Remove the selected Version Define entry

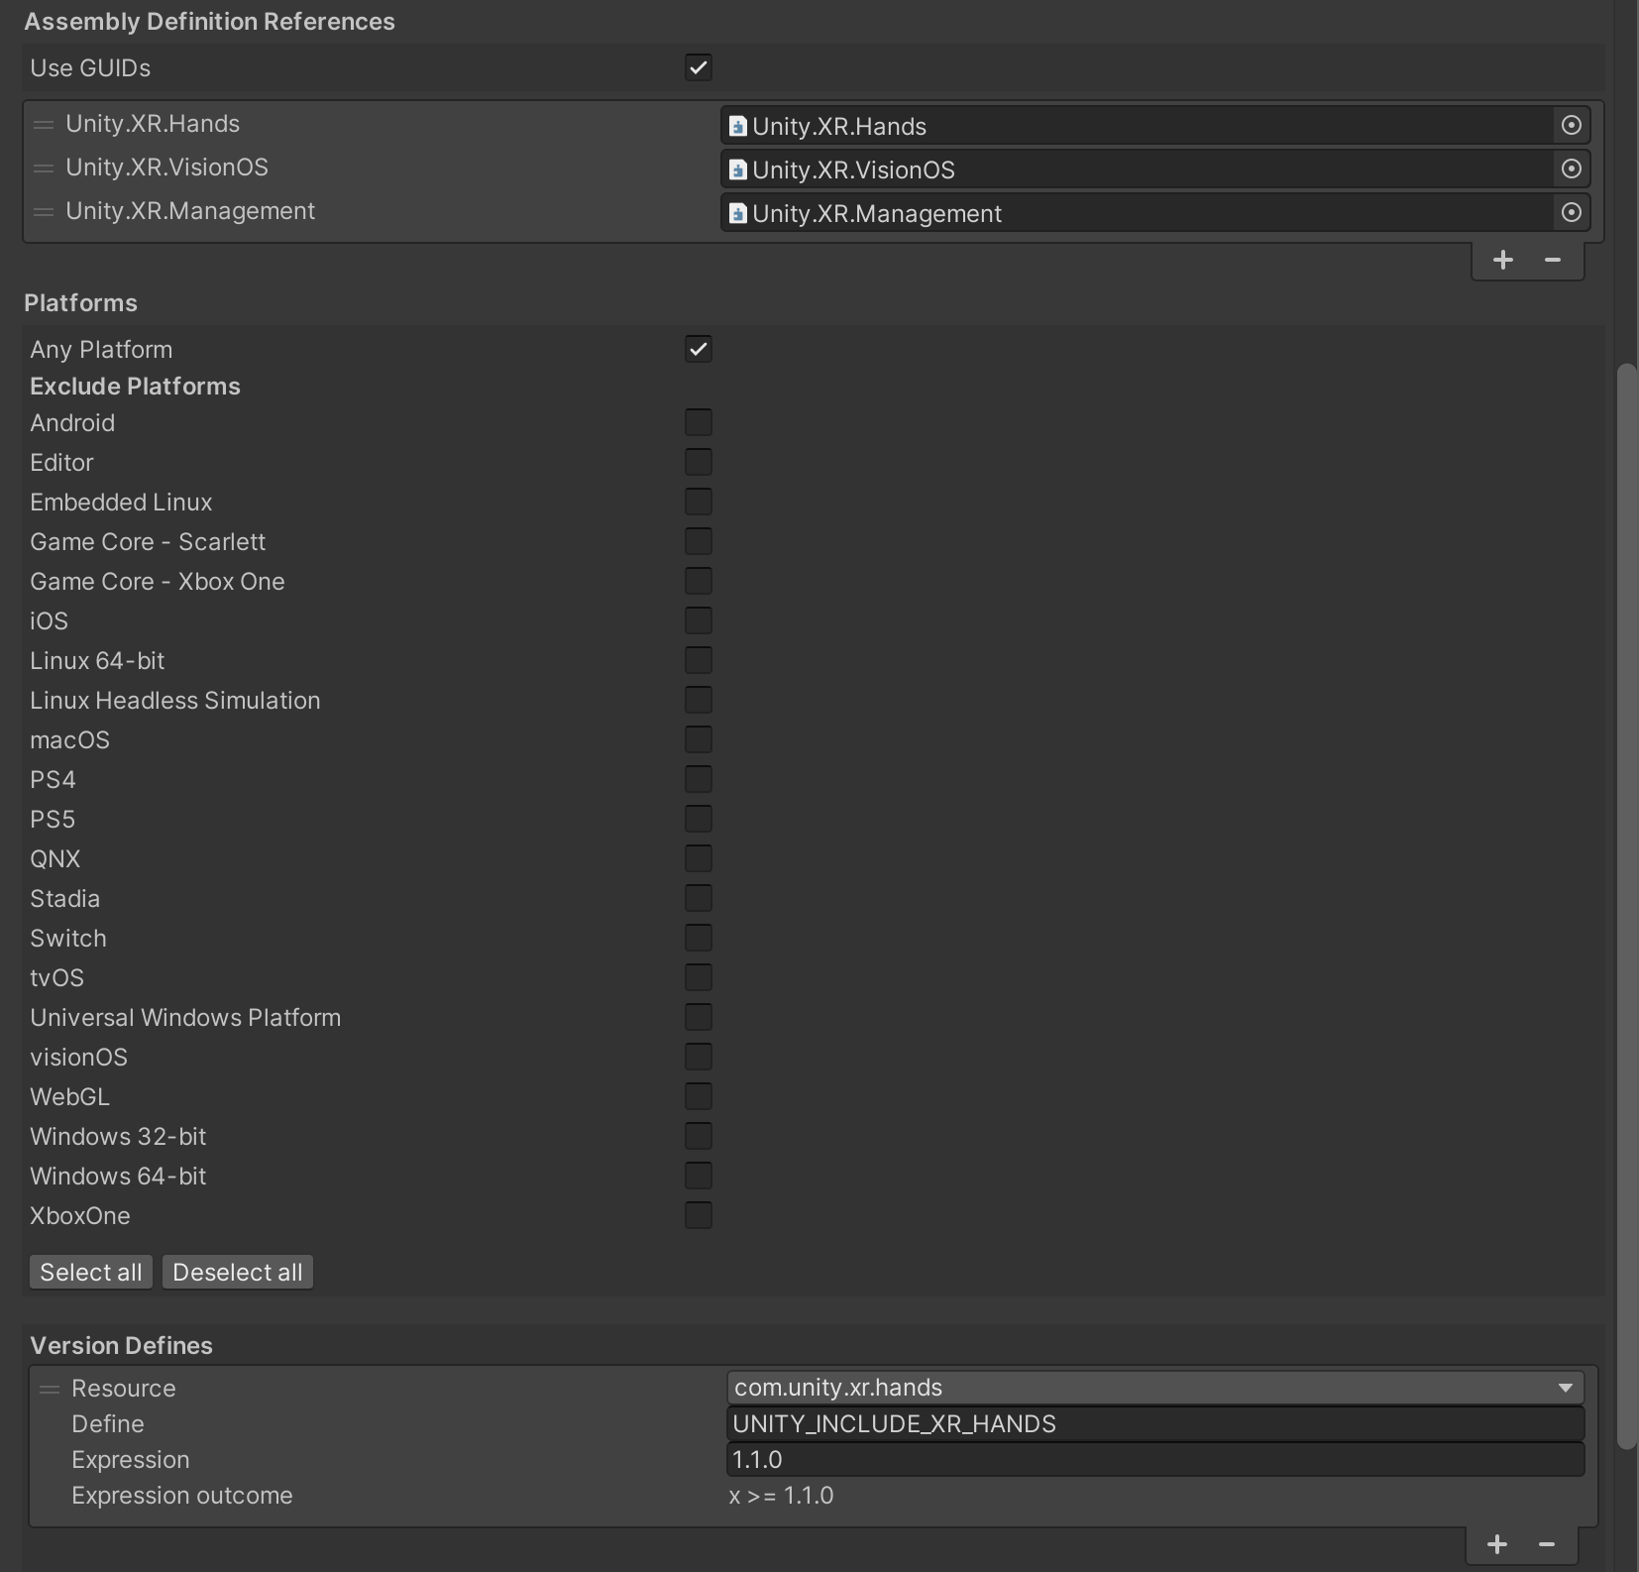click(1547, 1543)
